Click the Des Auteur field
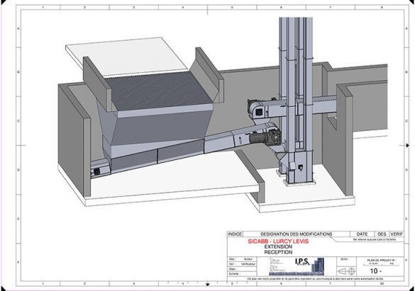This screenshot has height=291, width=415. coord(242,259)
